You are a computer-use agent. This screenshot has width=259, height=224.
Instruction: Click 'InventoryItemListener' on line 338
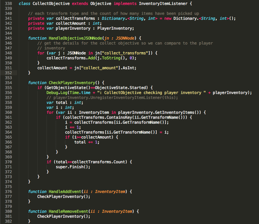[163, 4]
